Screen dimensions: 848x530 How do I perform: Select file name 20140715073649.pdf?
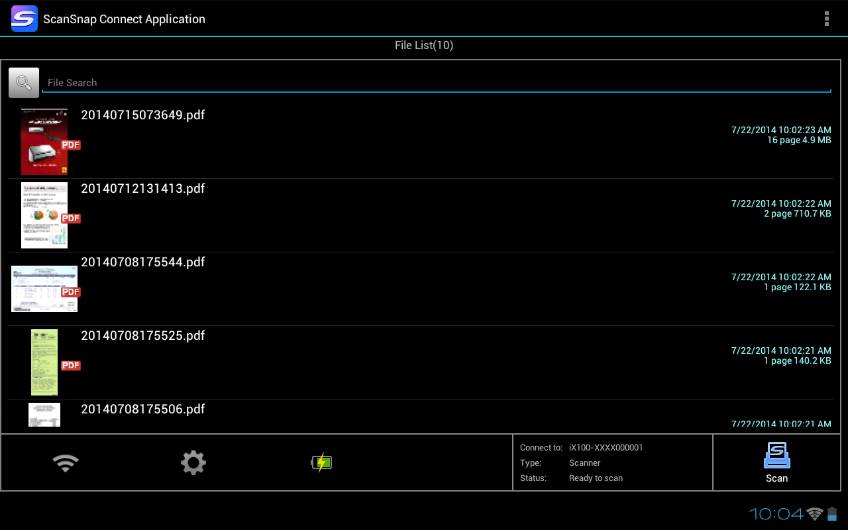coord(143,115)
